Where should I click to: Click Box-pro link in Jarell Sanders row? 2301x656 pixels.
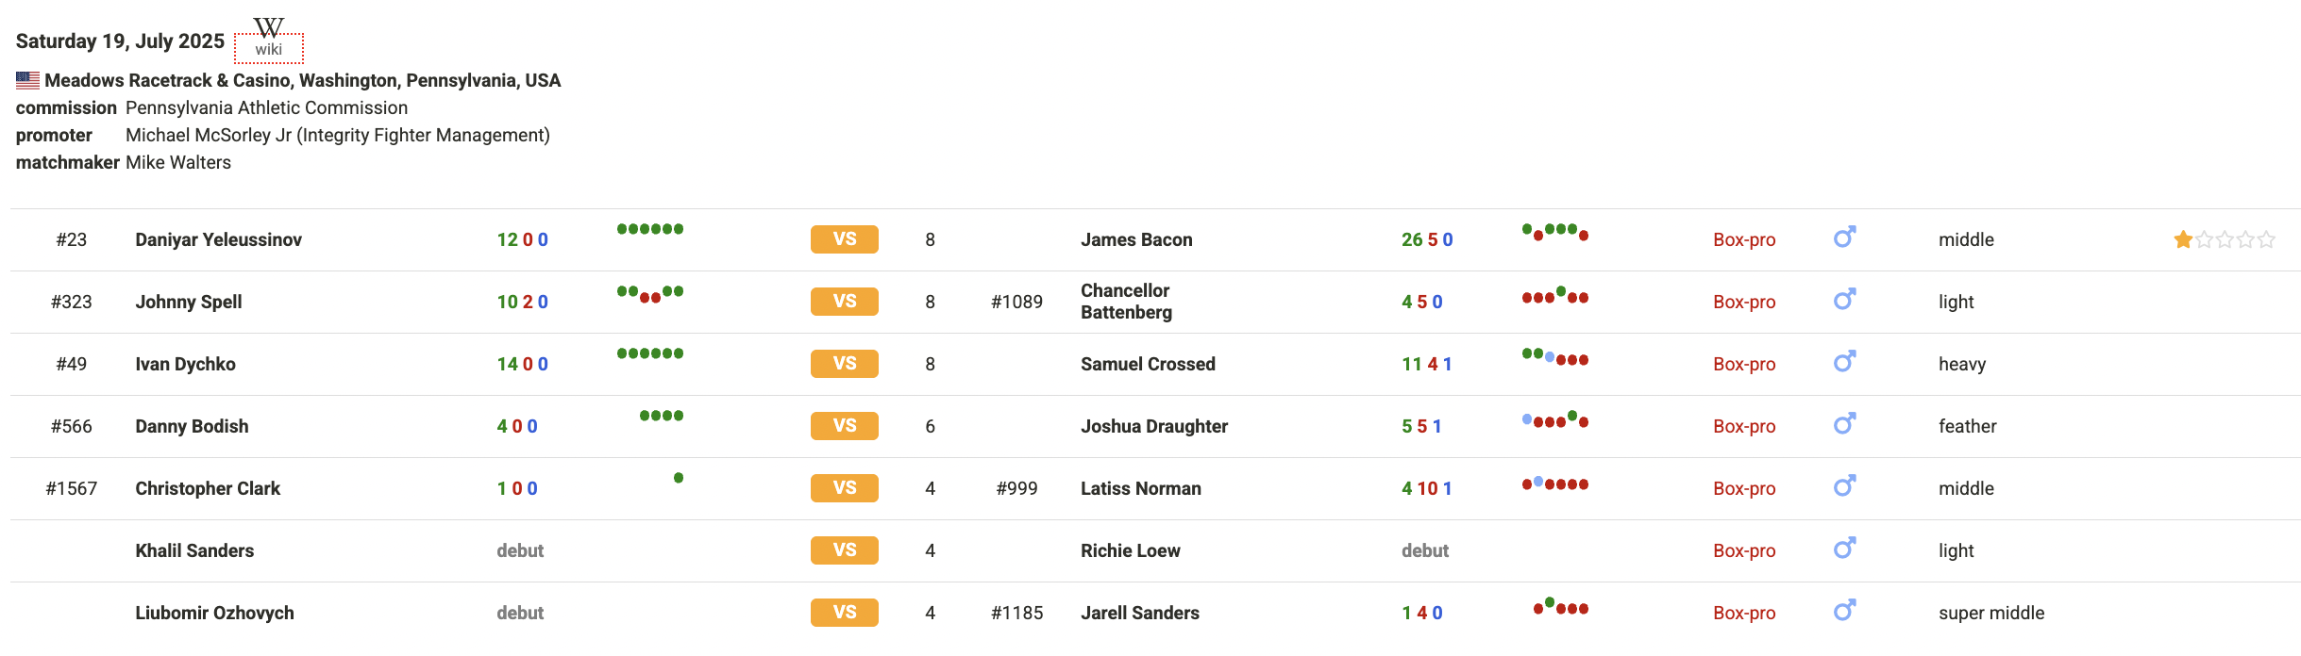[x=1744, y=613]
